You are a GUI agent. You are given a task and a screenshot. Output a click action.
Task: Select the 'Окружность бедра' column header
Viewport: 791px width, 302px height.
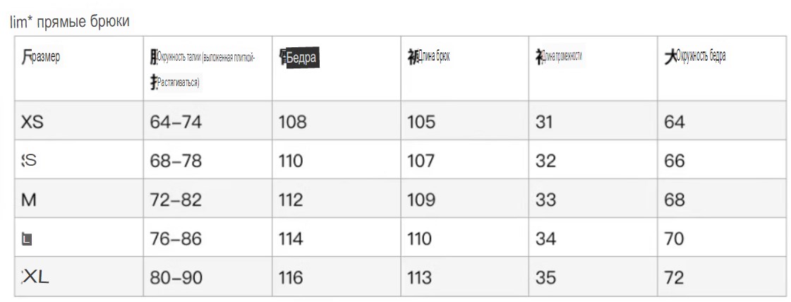(694, 56)
